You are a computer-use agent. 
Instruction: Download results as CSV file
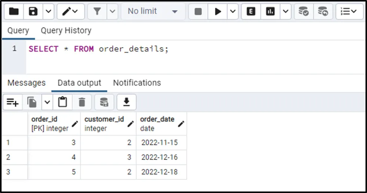tap(127, 102)
